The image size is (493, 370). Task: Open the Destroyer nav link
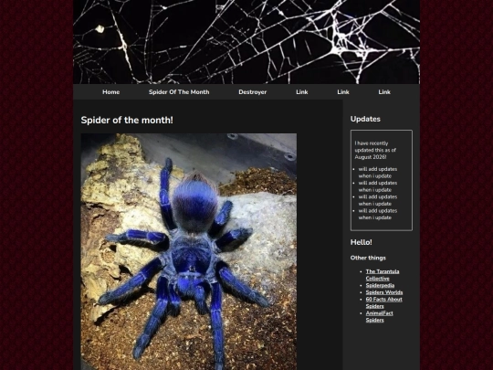click(253, 92)
